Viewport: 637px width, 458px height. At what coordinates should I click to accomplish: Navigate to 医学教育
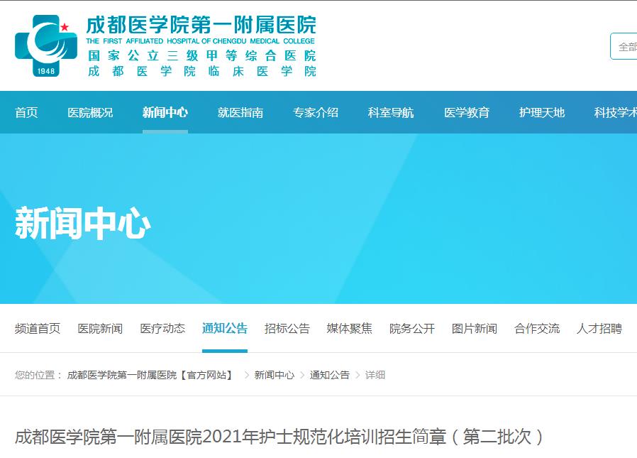(x=466, y=113)
